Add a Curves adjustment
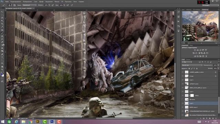 [200, 50]
